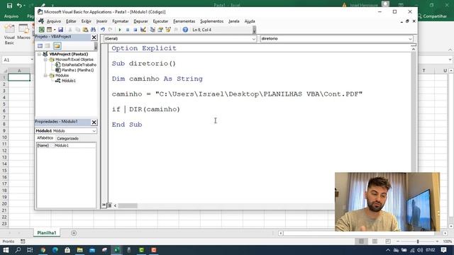Click the Break pause icon
This screenshot has height=255, width=454.
click(x=128, y=30)
